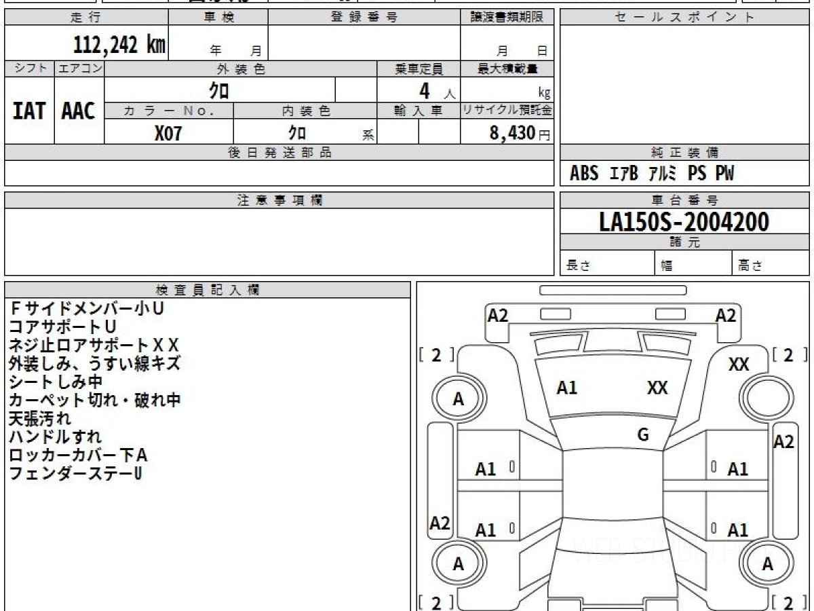Image resolution: width=814 pixels, height=611 pixels.
Task: Click the 内装色 header
Action: coord(305,111)
